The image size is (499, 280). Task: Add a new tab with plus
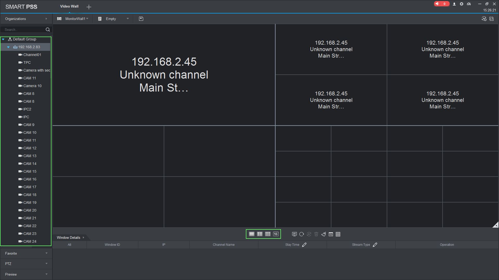point(89,7)
